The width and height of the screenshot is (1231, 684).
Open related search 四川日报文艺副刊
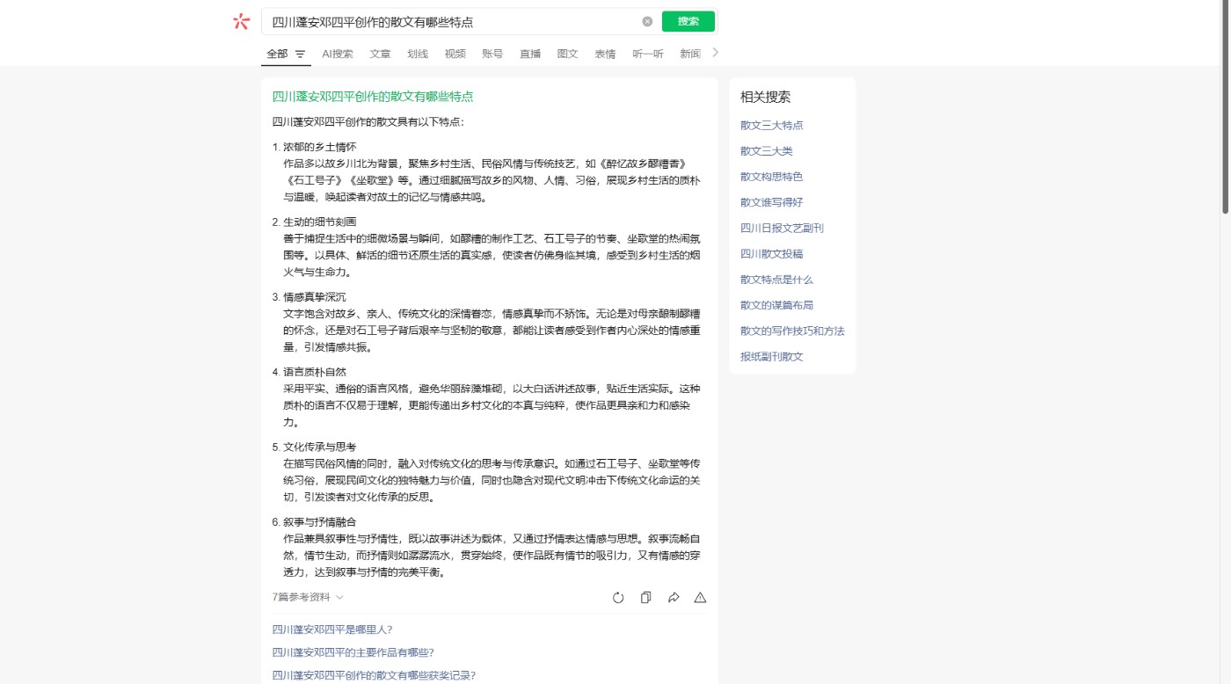[x=782, y=228]
